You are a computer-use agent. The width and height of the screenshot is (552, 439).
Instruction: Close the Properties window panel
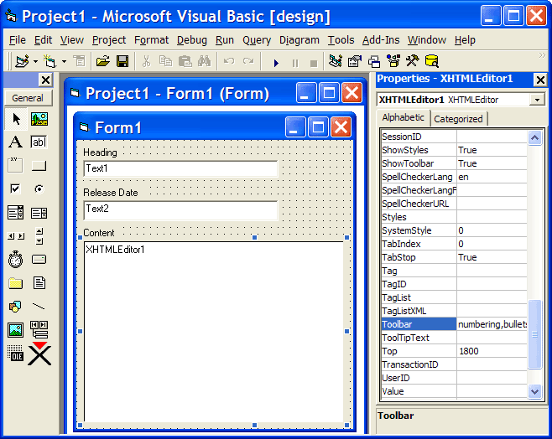[540, 80]
